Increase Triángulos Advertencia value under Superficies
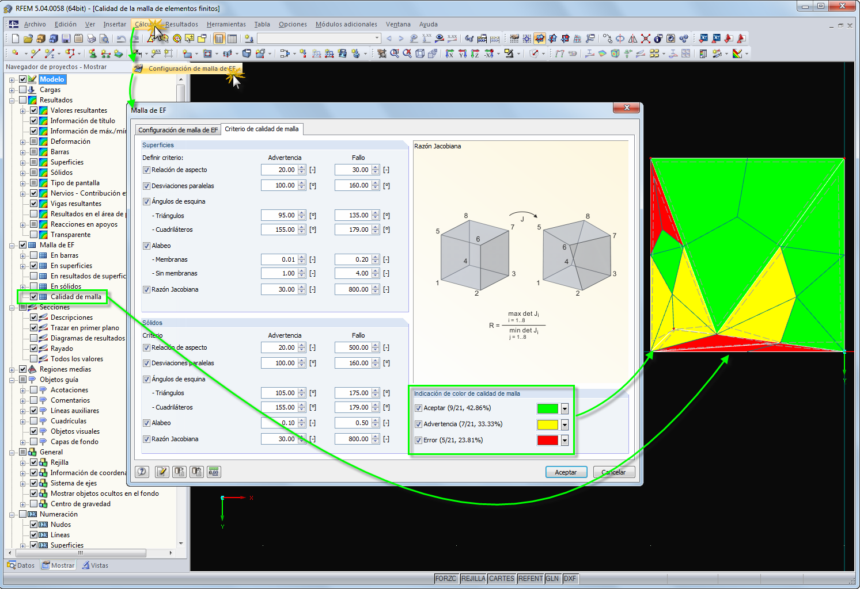860x589 pixels. (x=302, y=213)
